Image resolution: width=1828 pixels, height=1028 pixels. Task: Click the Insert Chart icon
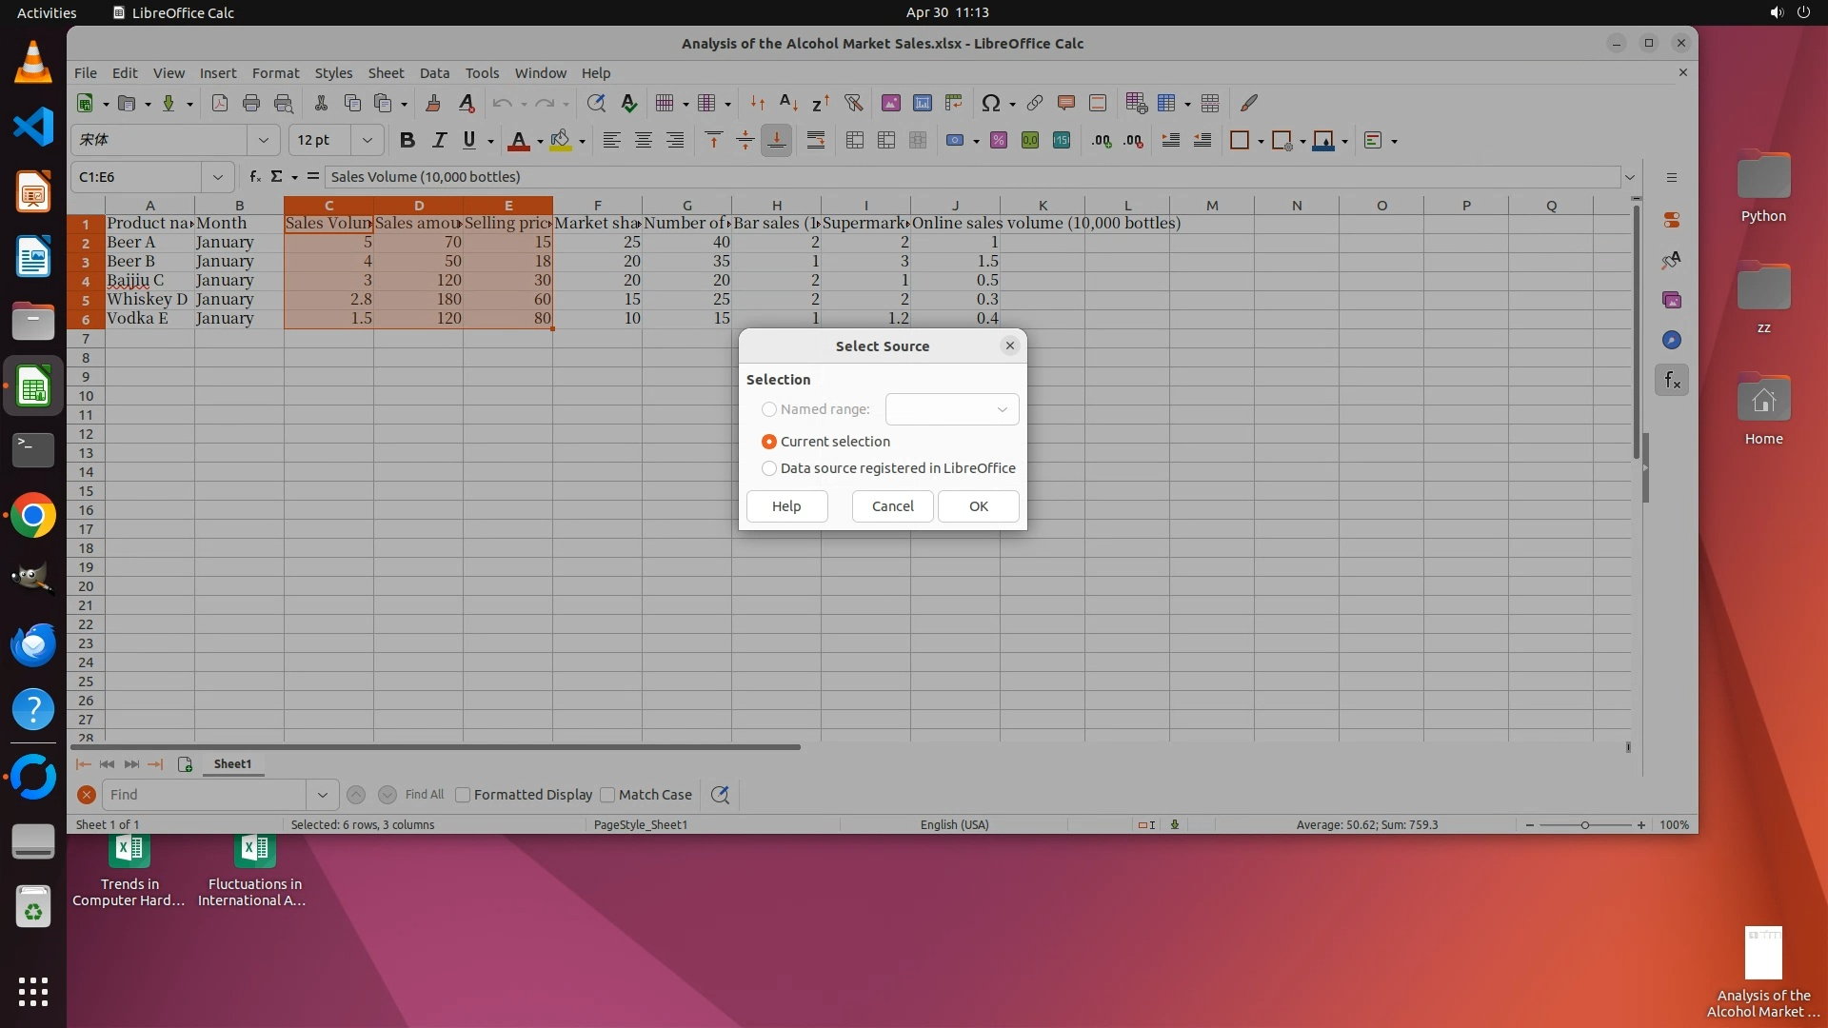[922, 103]
